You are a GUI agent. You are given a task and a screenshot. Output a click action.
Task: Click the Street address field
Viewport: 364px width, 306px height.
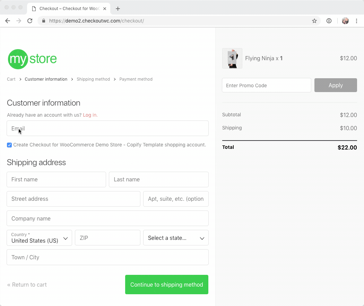[73, 199]
